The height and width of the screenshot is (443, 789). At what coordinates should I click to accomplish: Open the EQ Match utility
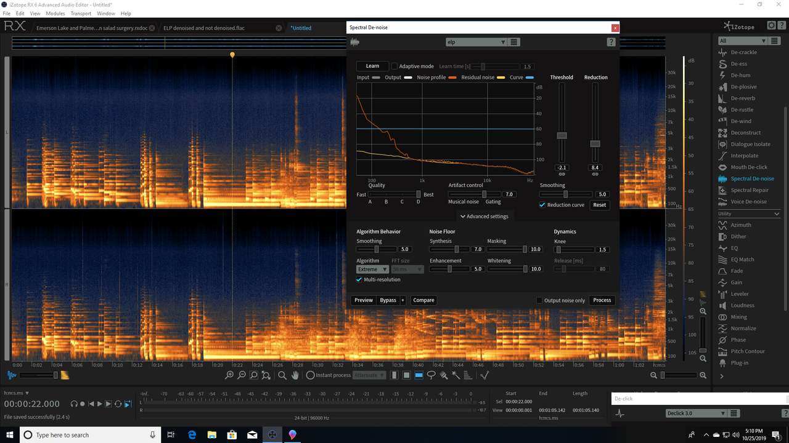[x=742, y=260]
